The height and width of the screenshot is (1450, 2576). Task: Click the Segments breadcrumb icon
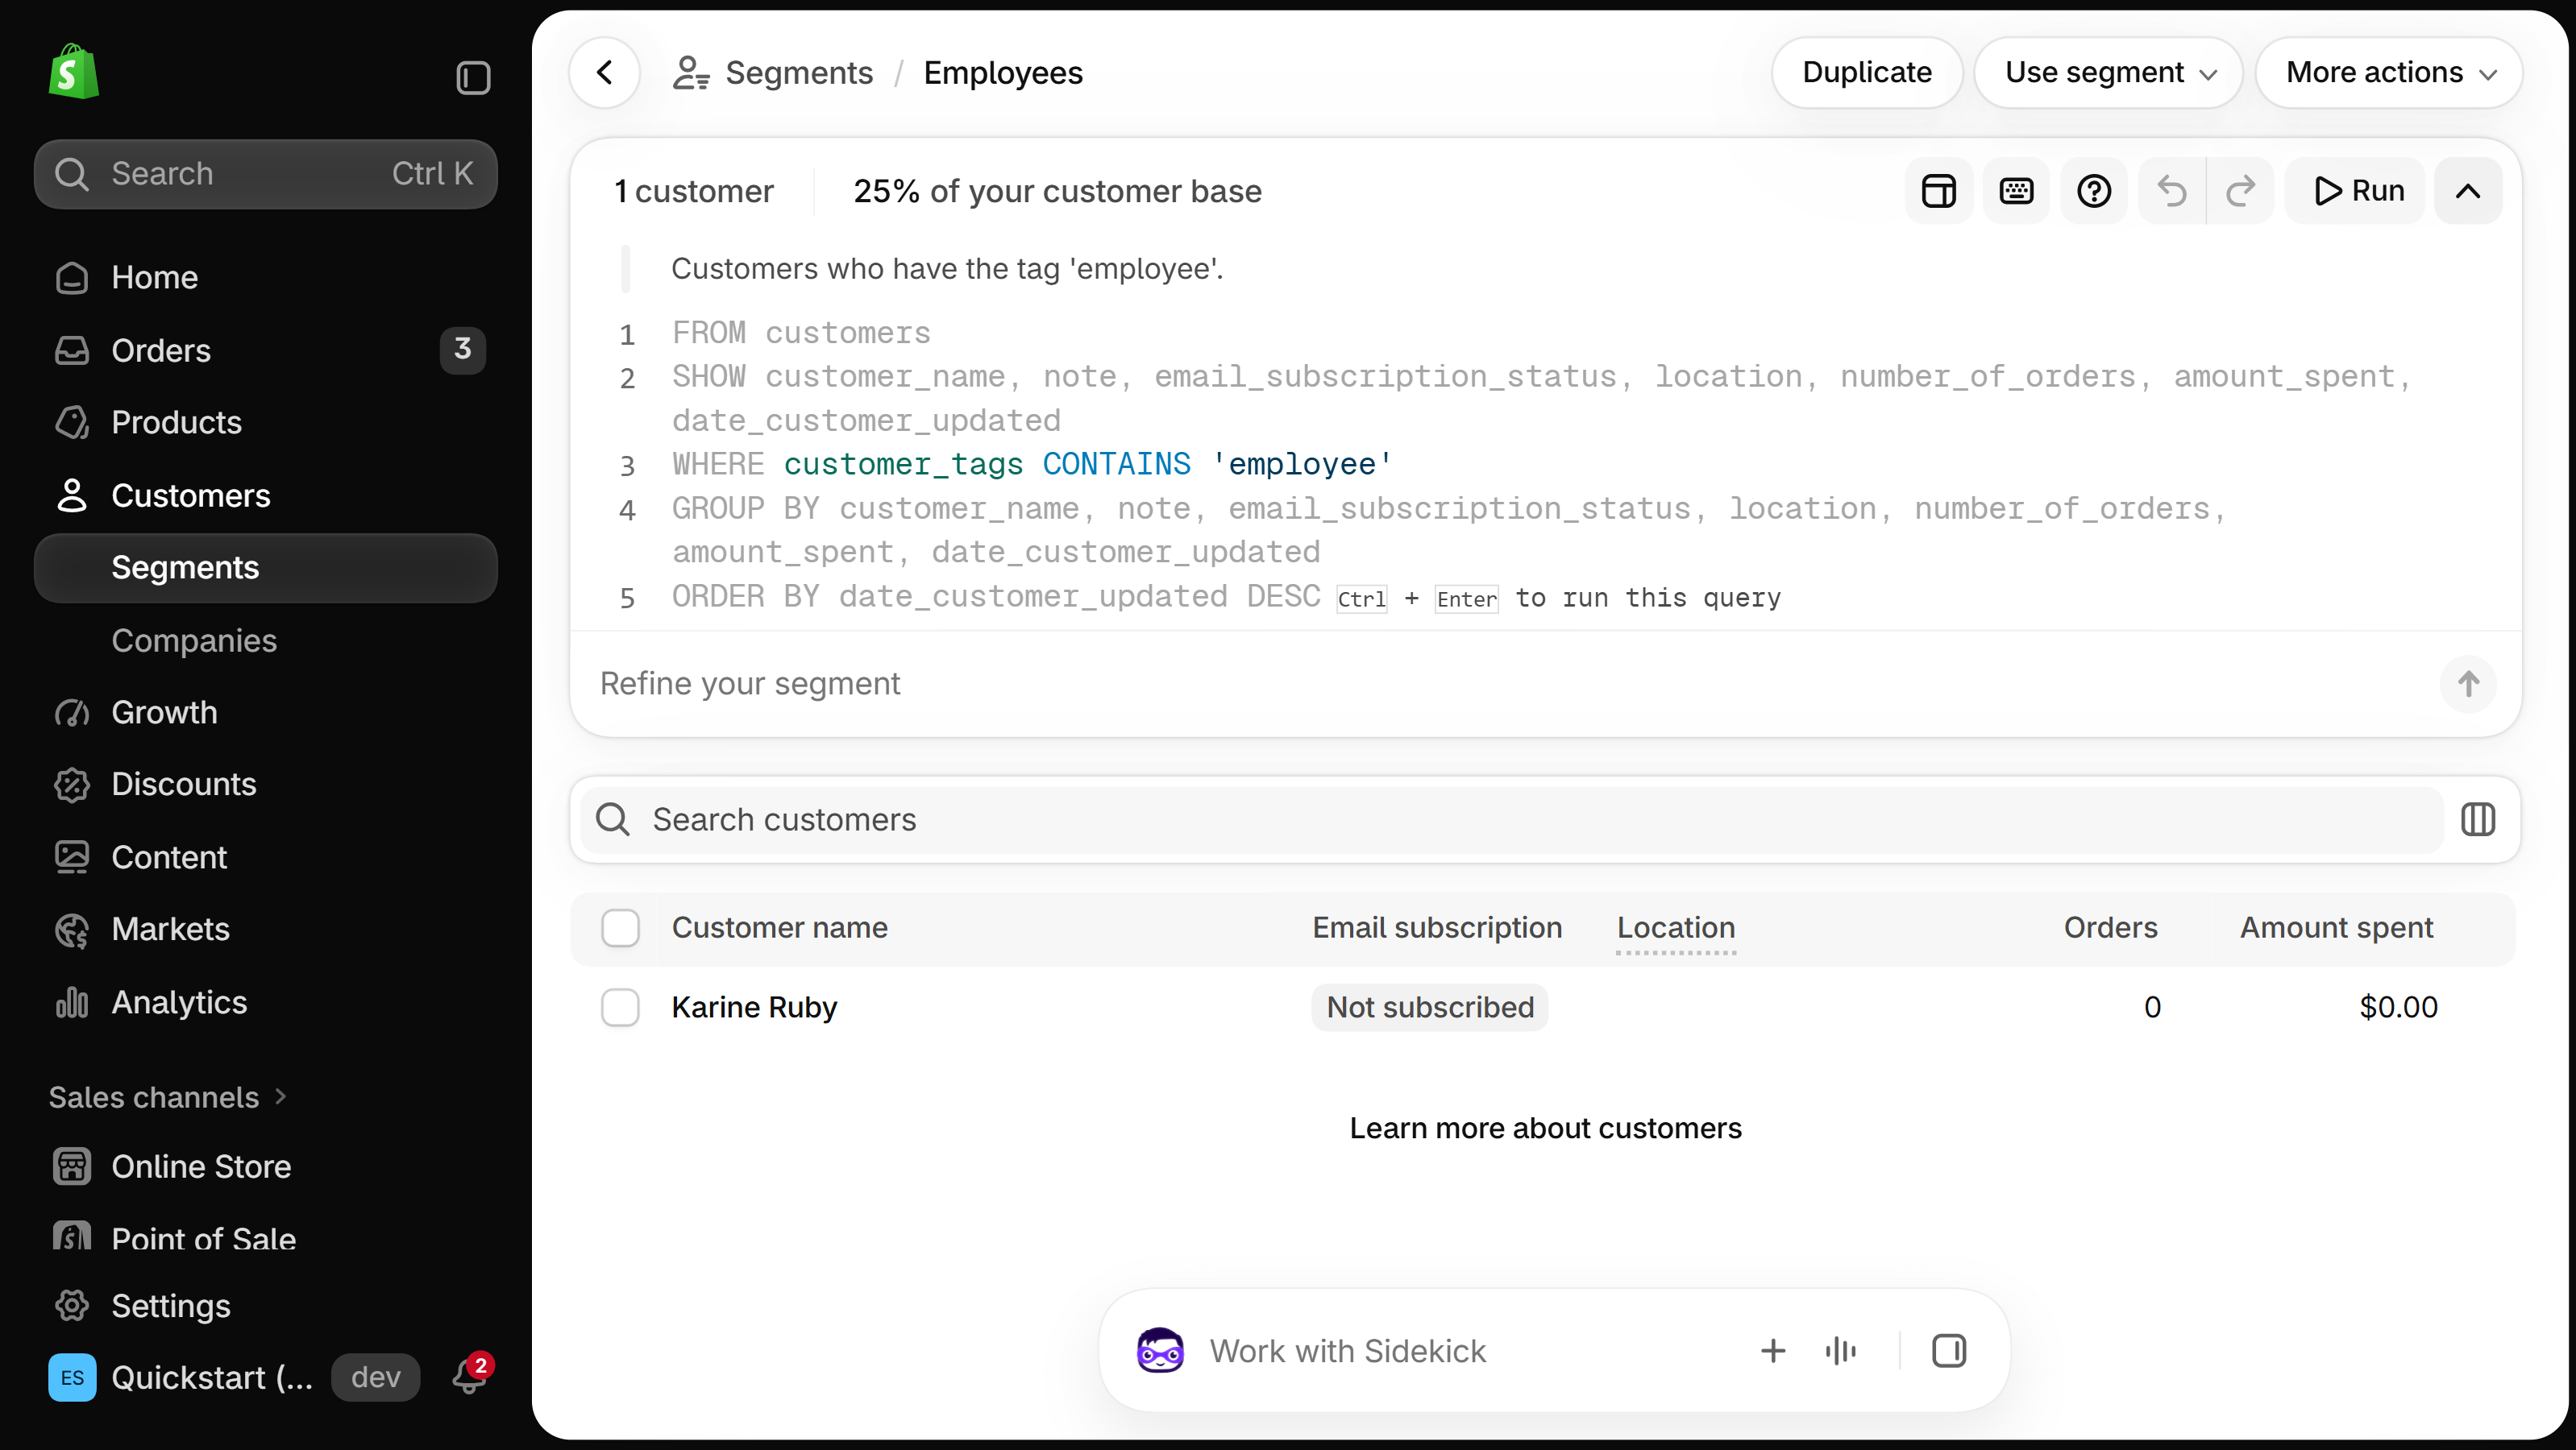pos(691,72)
